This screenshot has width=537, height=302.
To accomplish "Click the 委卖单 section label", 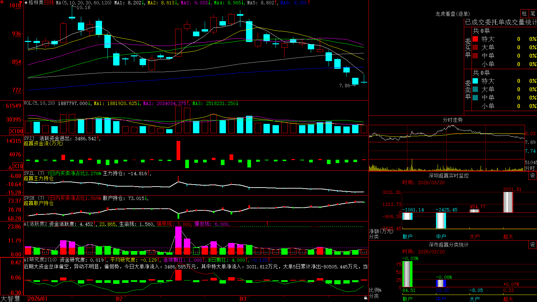I will [468, 90].
